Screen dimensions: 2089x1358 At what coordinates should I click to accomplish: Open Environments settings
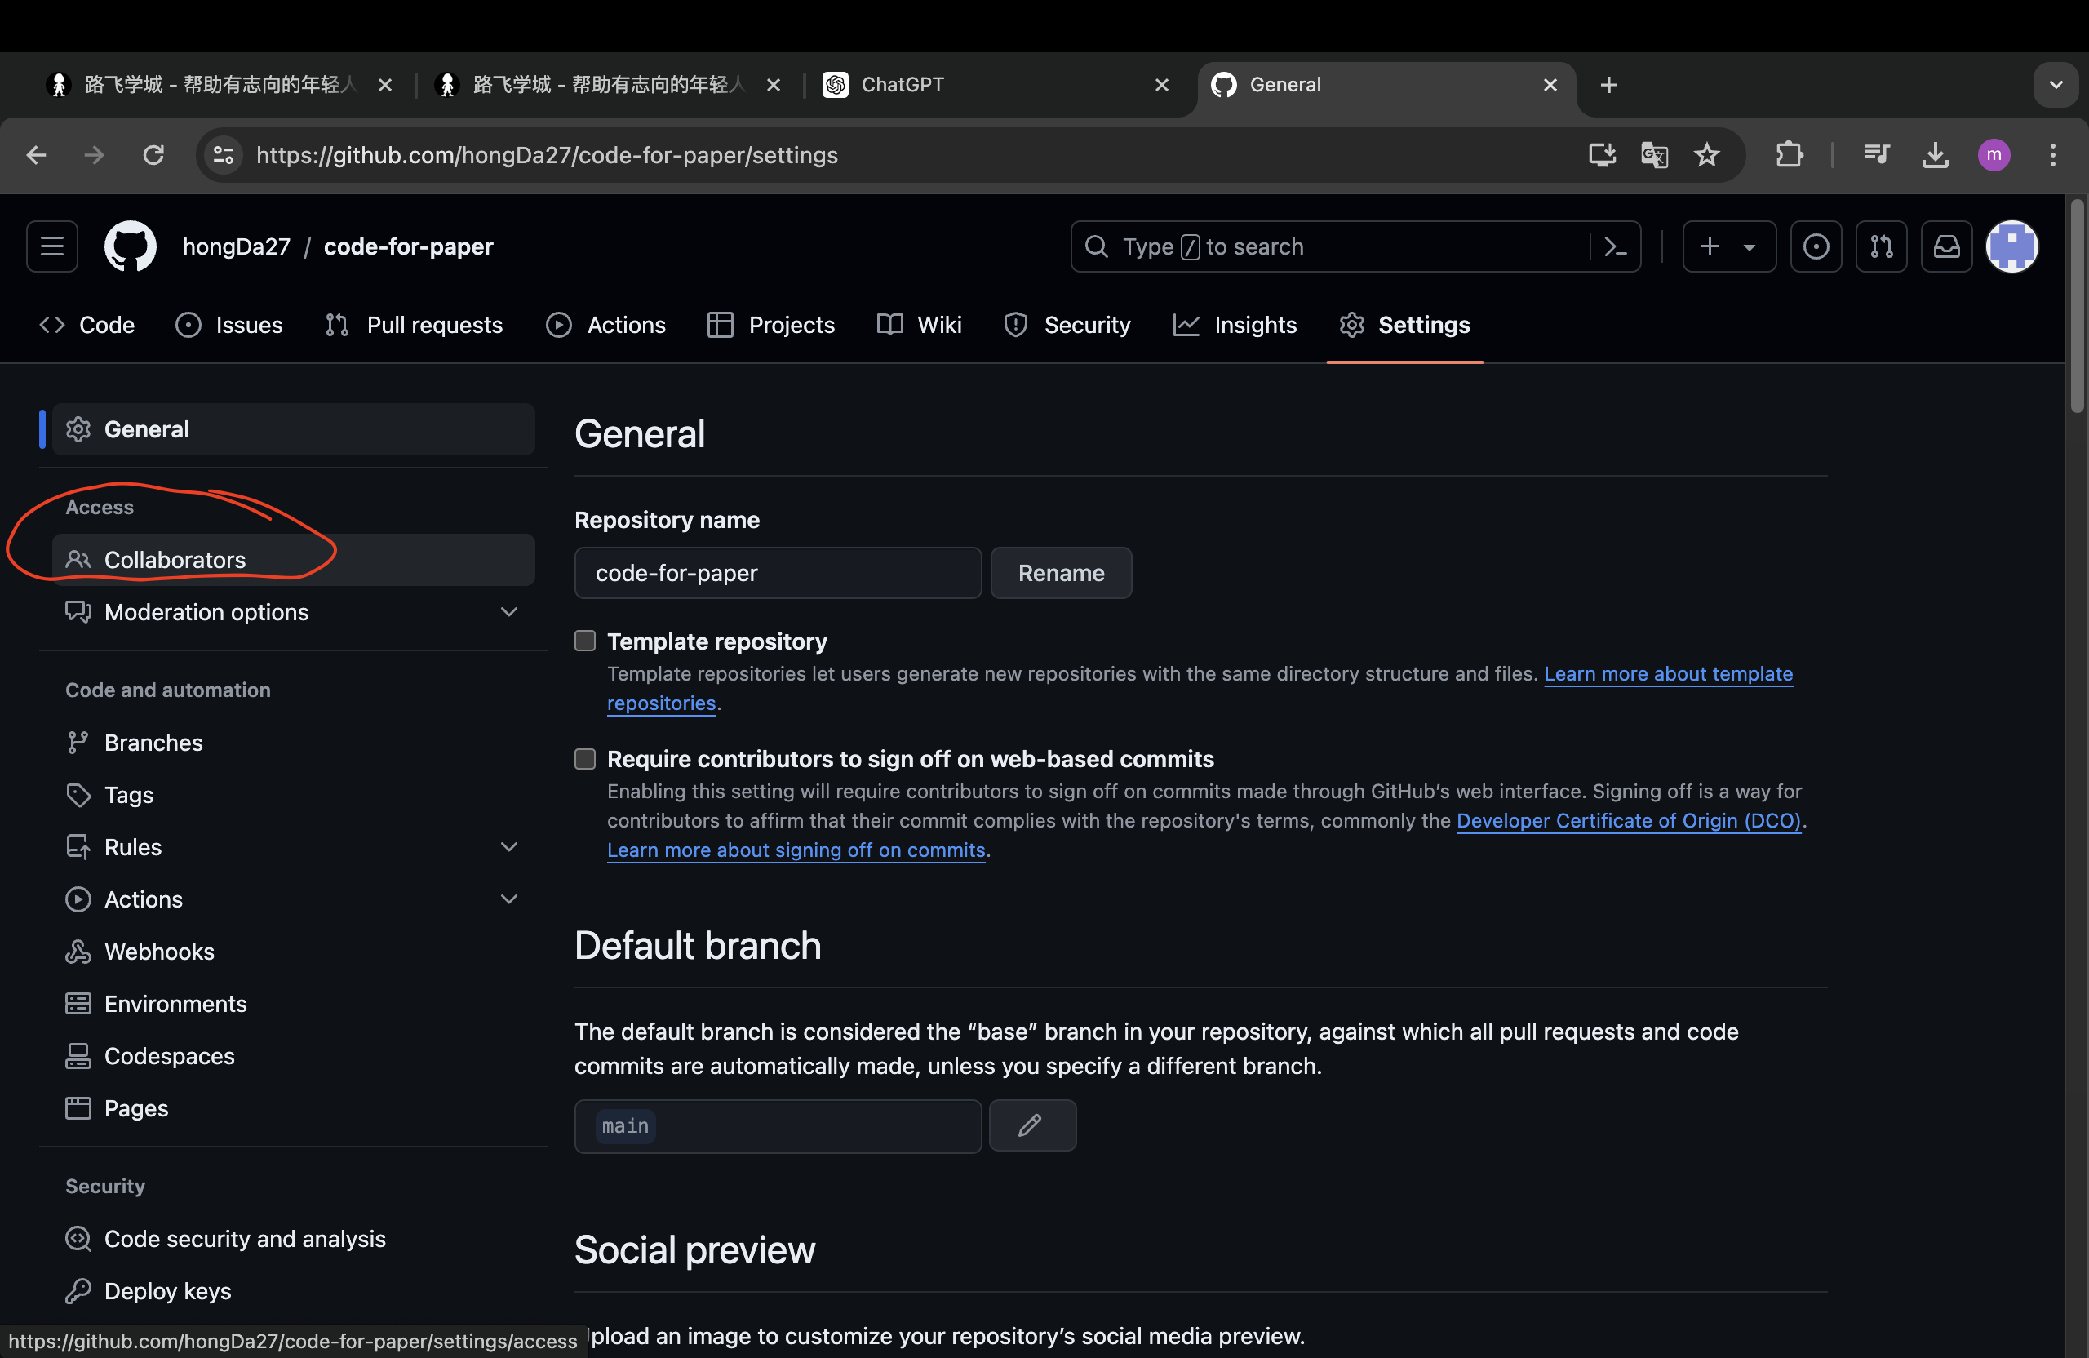293,1003
